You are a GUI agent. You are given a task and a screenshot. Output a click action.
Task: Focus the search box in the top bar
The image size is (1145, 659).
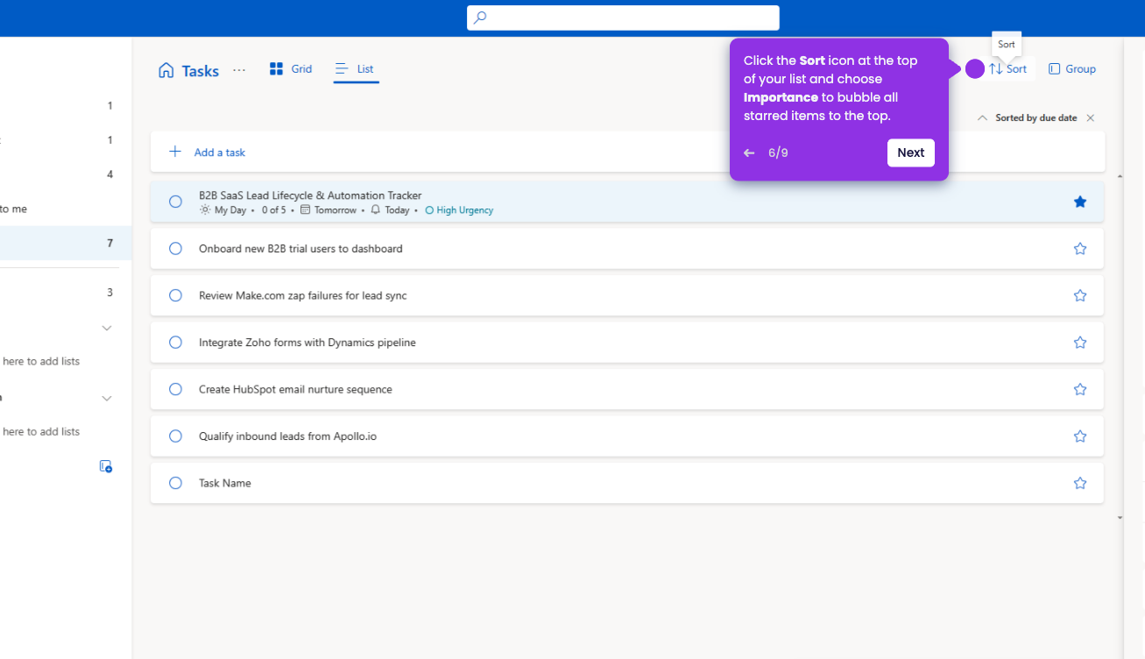pyautogui.click(x=623, y=18)
